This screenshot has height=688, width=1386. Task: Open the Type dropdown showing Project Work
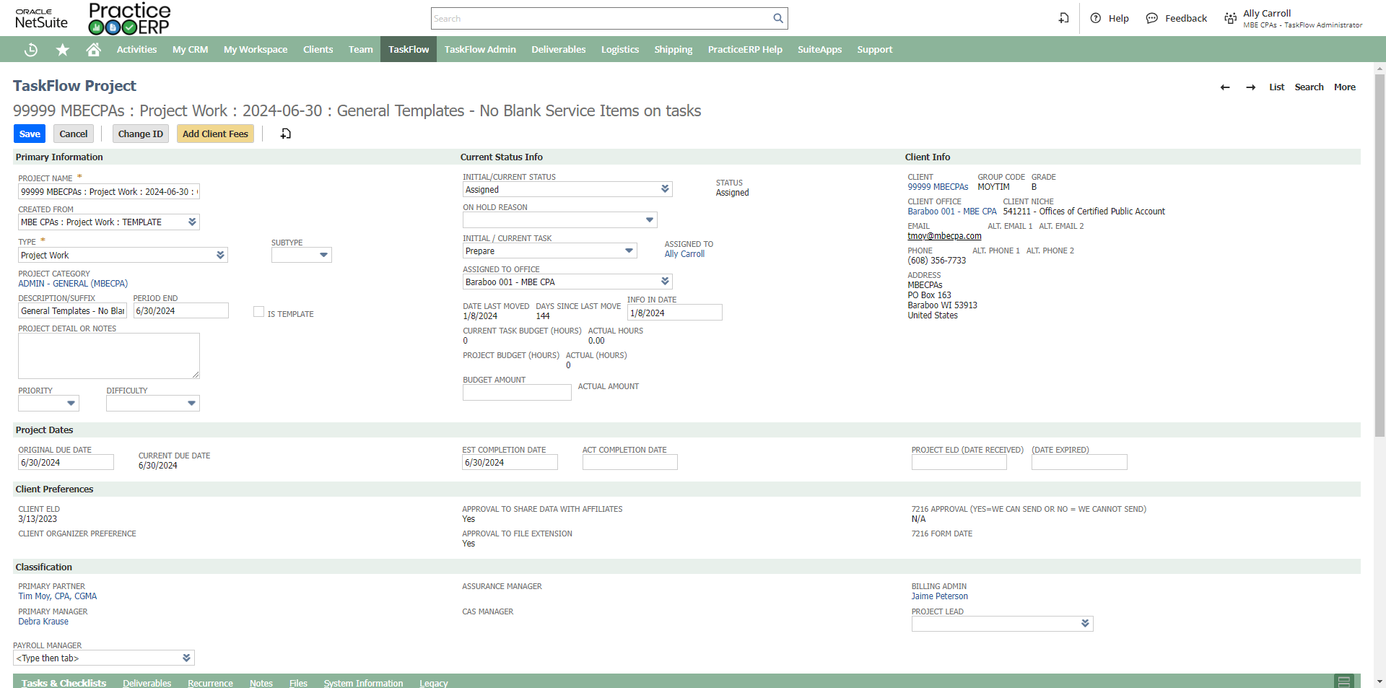220,256
